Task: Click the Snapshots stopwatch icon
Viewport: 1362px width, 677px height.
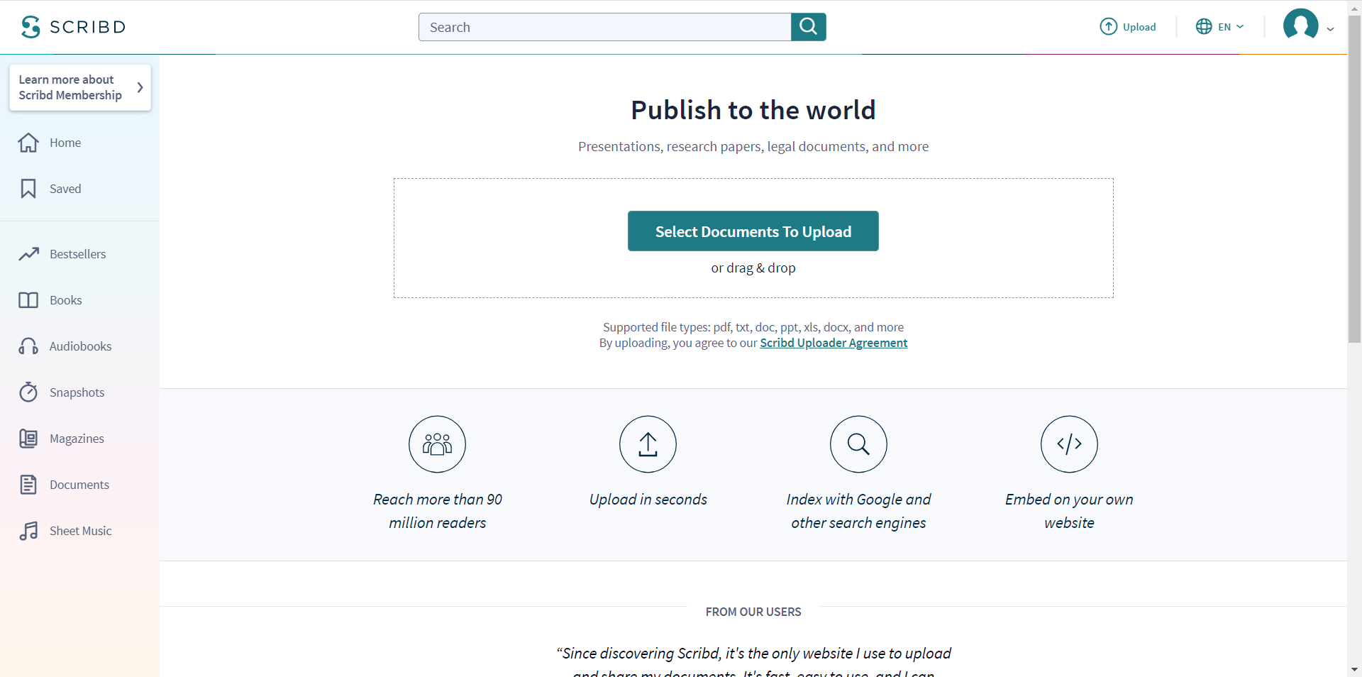Action: (28, 392)
